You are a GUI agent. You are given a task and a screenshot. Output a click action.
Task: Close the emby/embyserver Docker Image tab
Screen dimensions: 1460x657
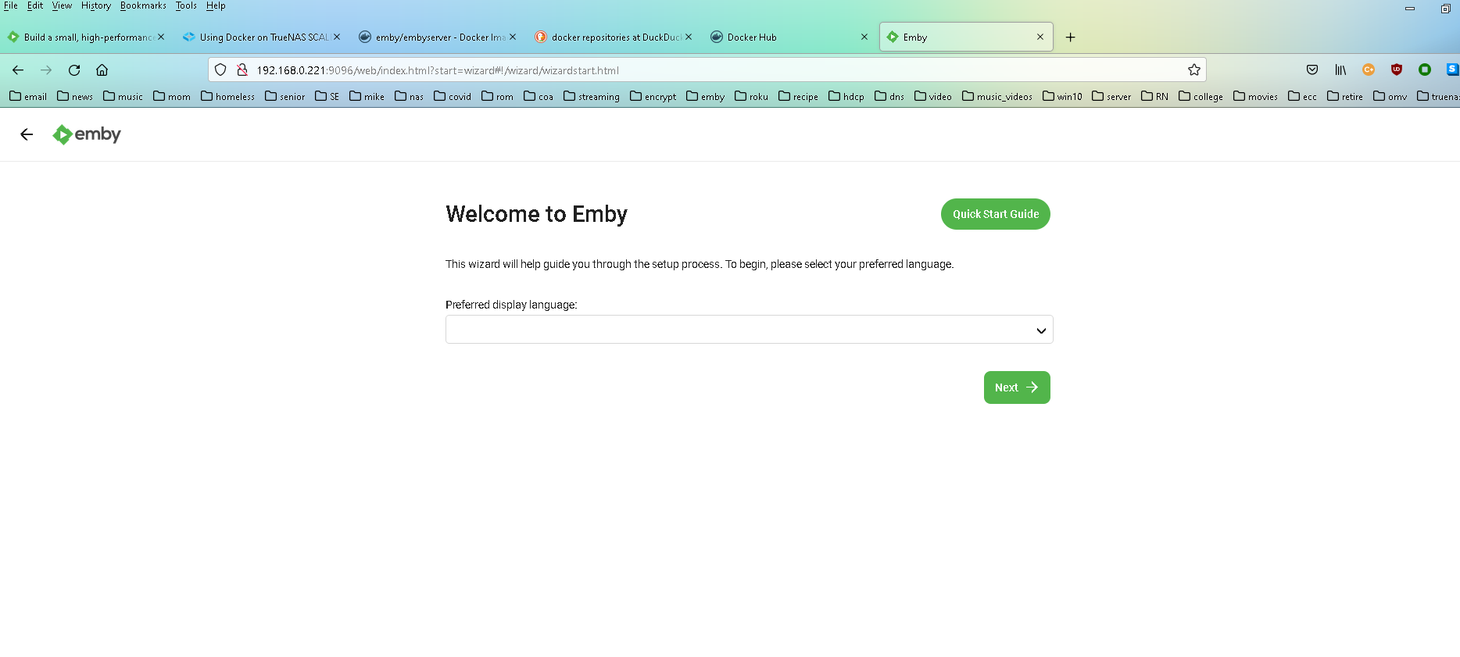pos(513,37)
